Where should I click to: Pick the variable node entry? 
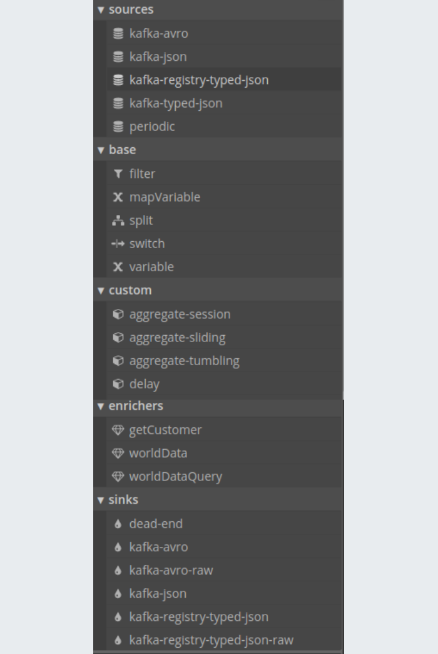click(x=224, y=267)
